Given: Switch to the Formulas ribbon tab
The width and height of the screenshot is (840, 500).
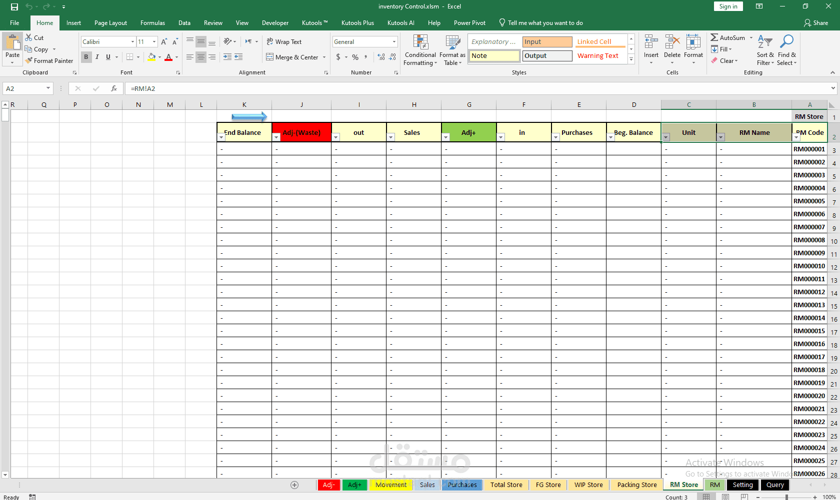Looking at the screenshot, I should click(152, 22).
